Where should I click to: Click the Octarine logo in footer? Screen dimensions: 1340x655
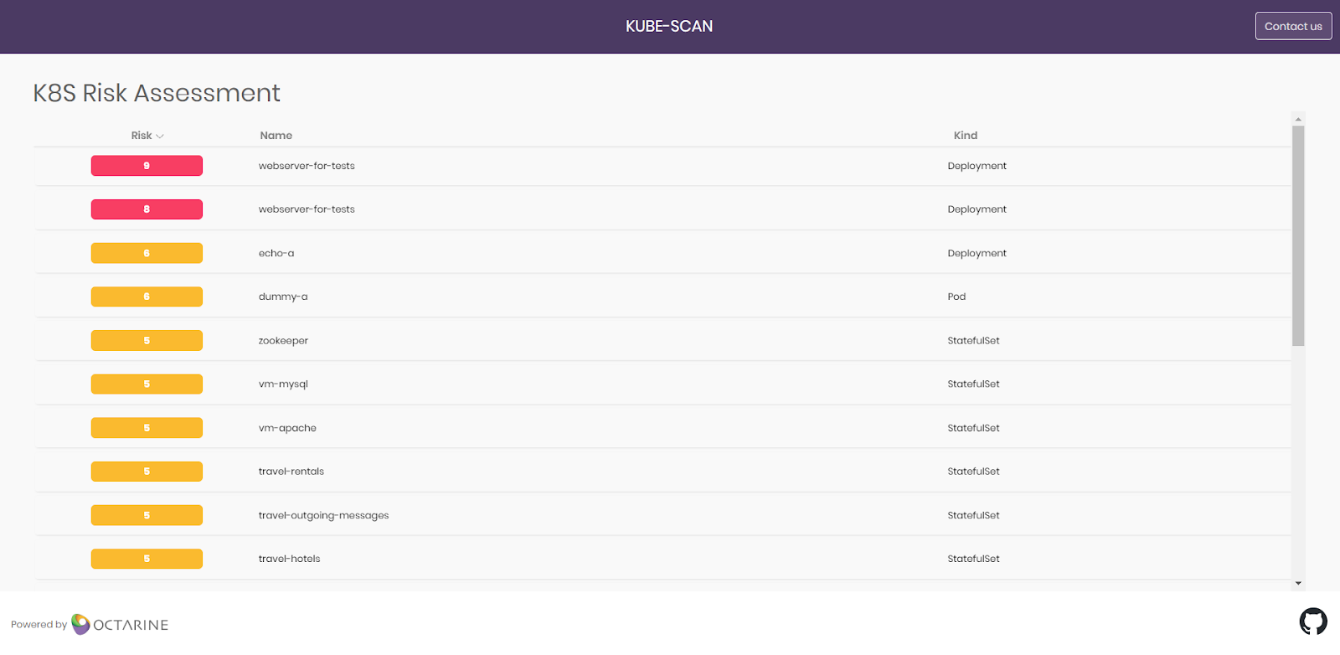[x=120, y=624]
